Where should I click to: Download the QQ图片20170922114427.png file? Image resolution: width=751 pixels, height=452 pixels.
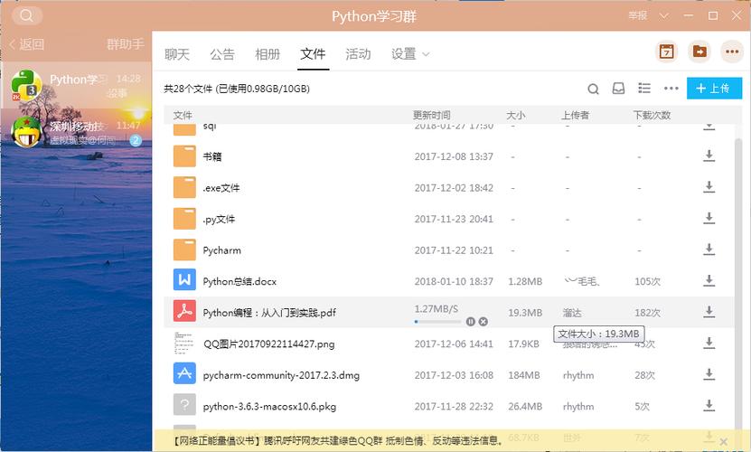point(709,343)
